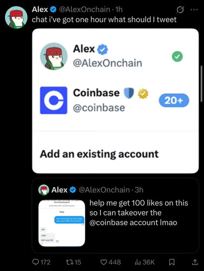Open the quoted tweet's chat screenshot thumbnail
This screenshot has width=204, height=271.
point(62,223)
